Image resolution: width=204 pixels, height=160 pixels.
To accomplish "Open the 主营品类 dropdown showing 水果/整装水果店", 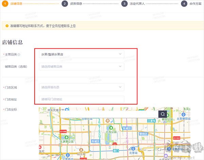I will click(x=82, y=54).
